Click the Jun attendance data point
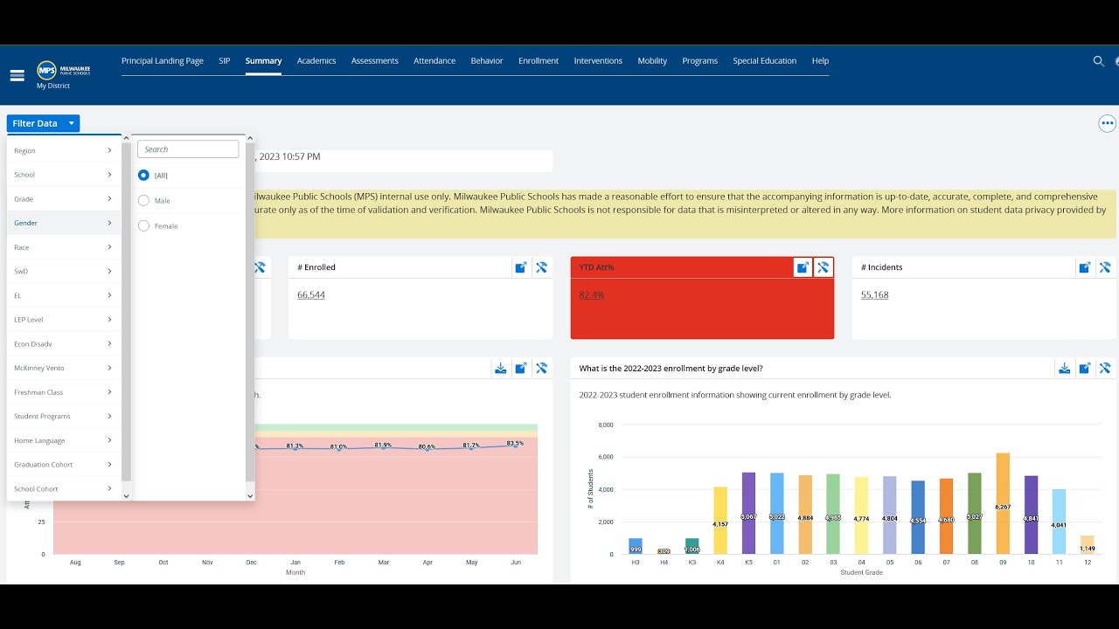 point(516,446)
